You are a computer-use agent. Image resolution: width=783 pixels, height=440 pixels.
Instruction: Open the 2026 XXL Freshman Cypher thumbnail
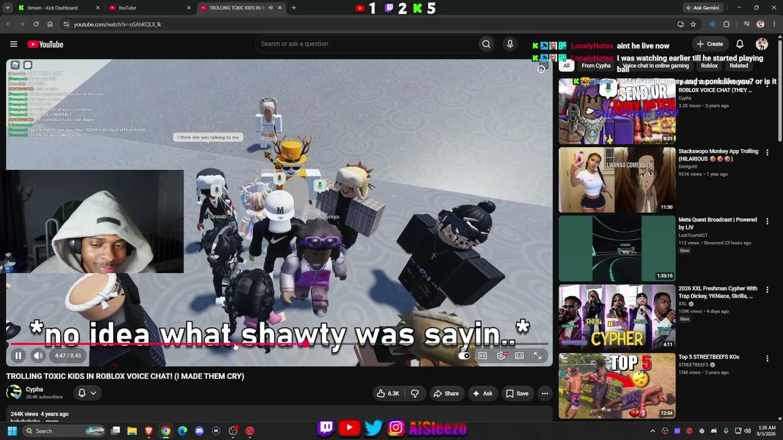tap(617, 317)
